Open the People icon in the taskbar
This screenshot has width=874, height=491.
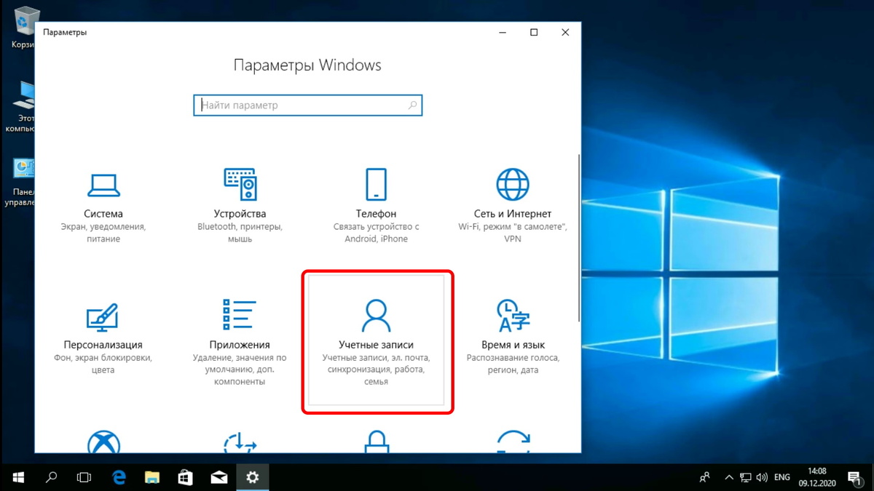click(x=704, y=477)
